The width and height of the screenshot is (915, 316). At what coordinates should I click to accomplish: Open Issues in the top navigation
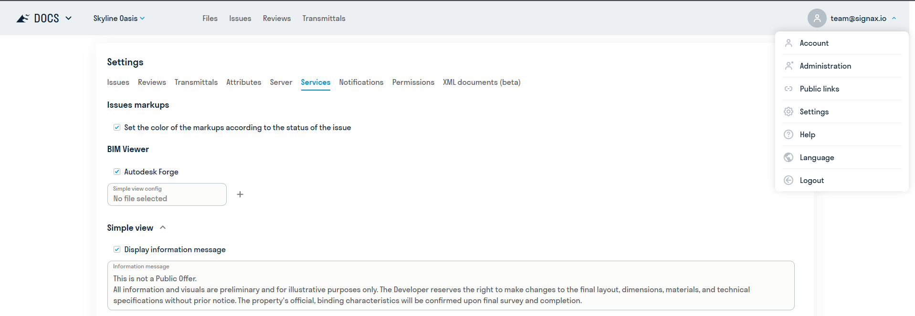click(x=240, y=18)
